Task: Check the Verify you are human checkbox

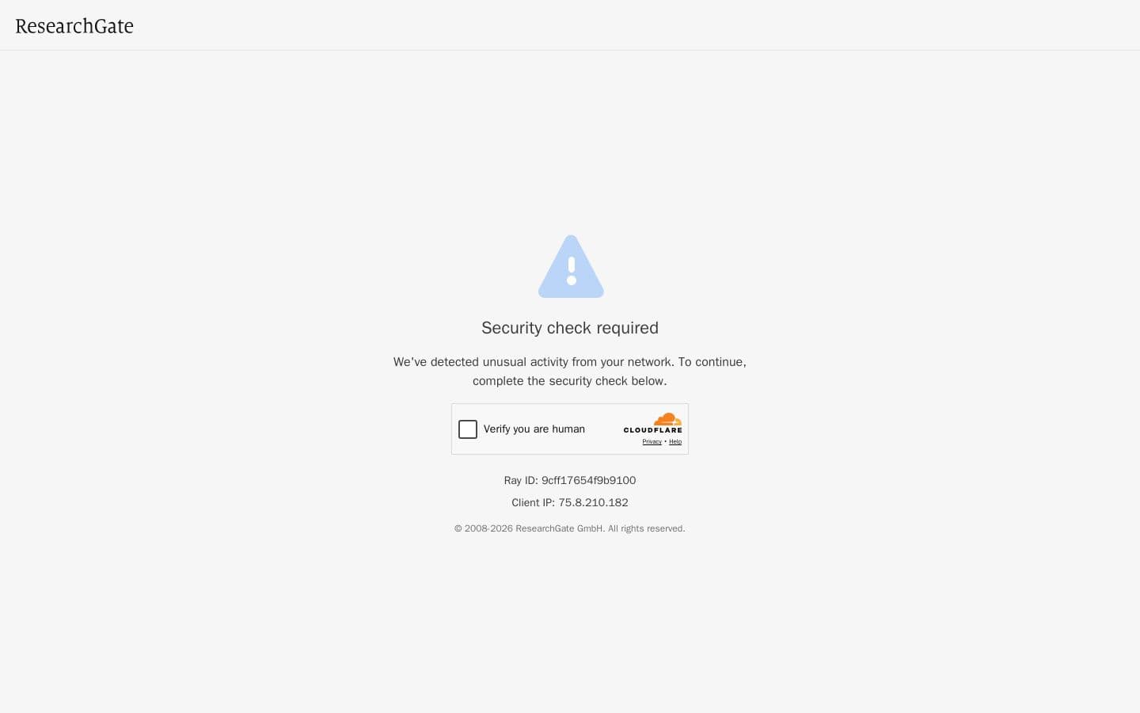Action: [x=468, y=429]
